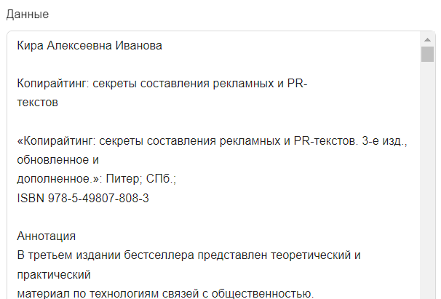441x299 pixels.
Task: Click the ISBN 978-5-49807-808-3 line
Action: pyautogui.click(x=83, y=198)
